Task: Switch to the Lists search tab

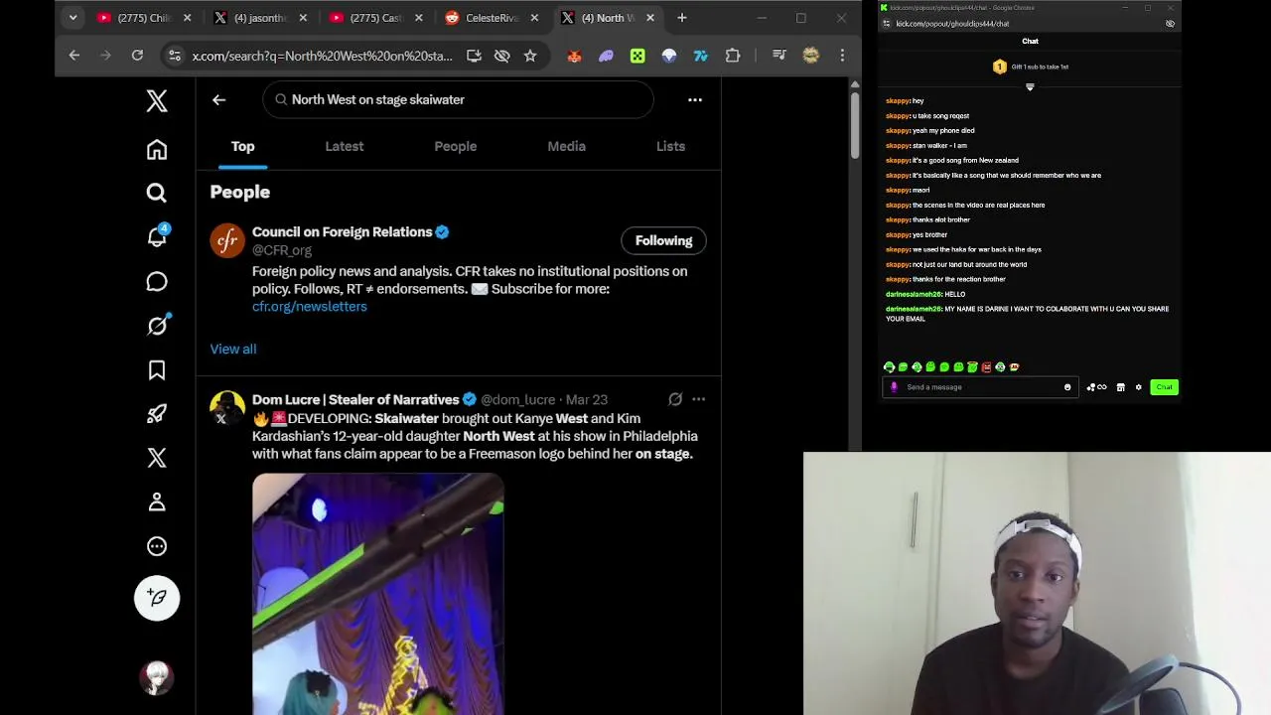Action: (670, 146)
